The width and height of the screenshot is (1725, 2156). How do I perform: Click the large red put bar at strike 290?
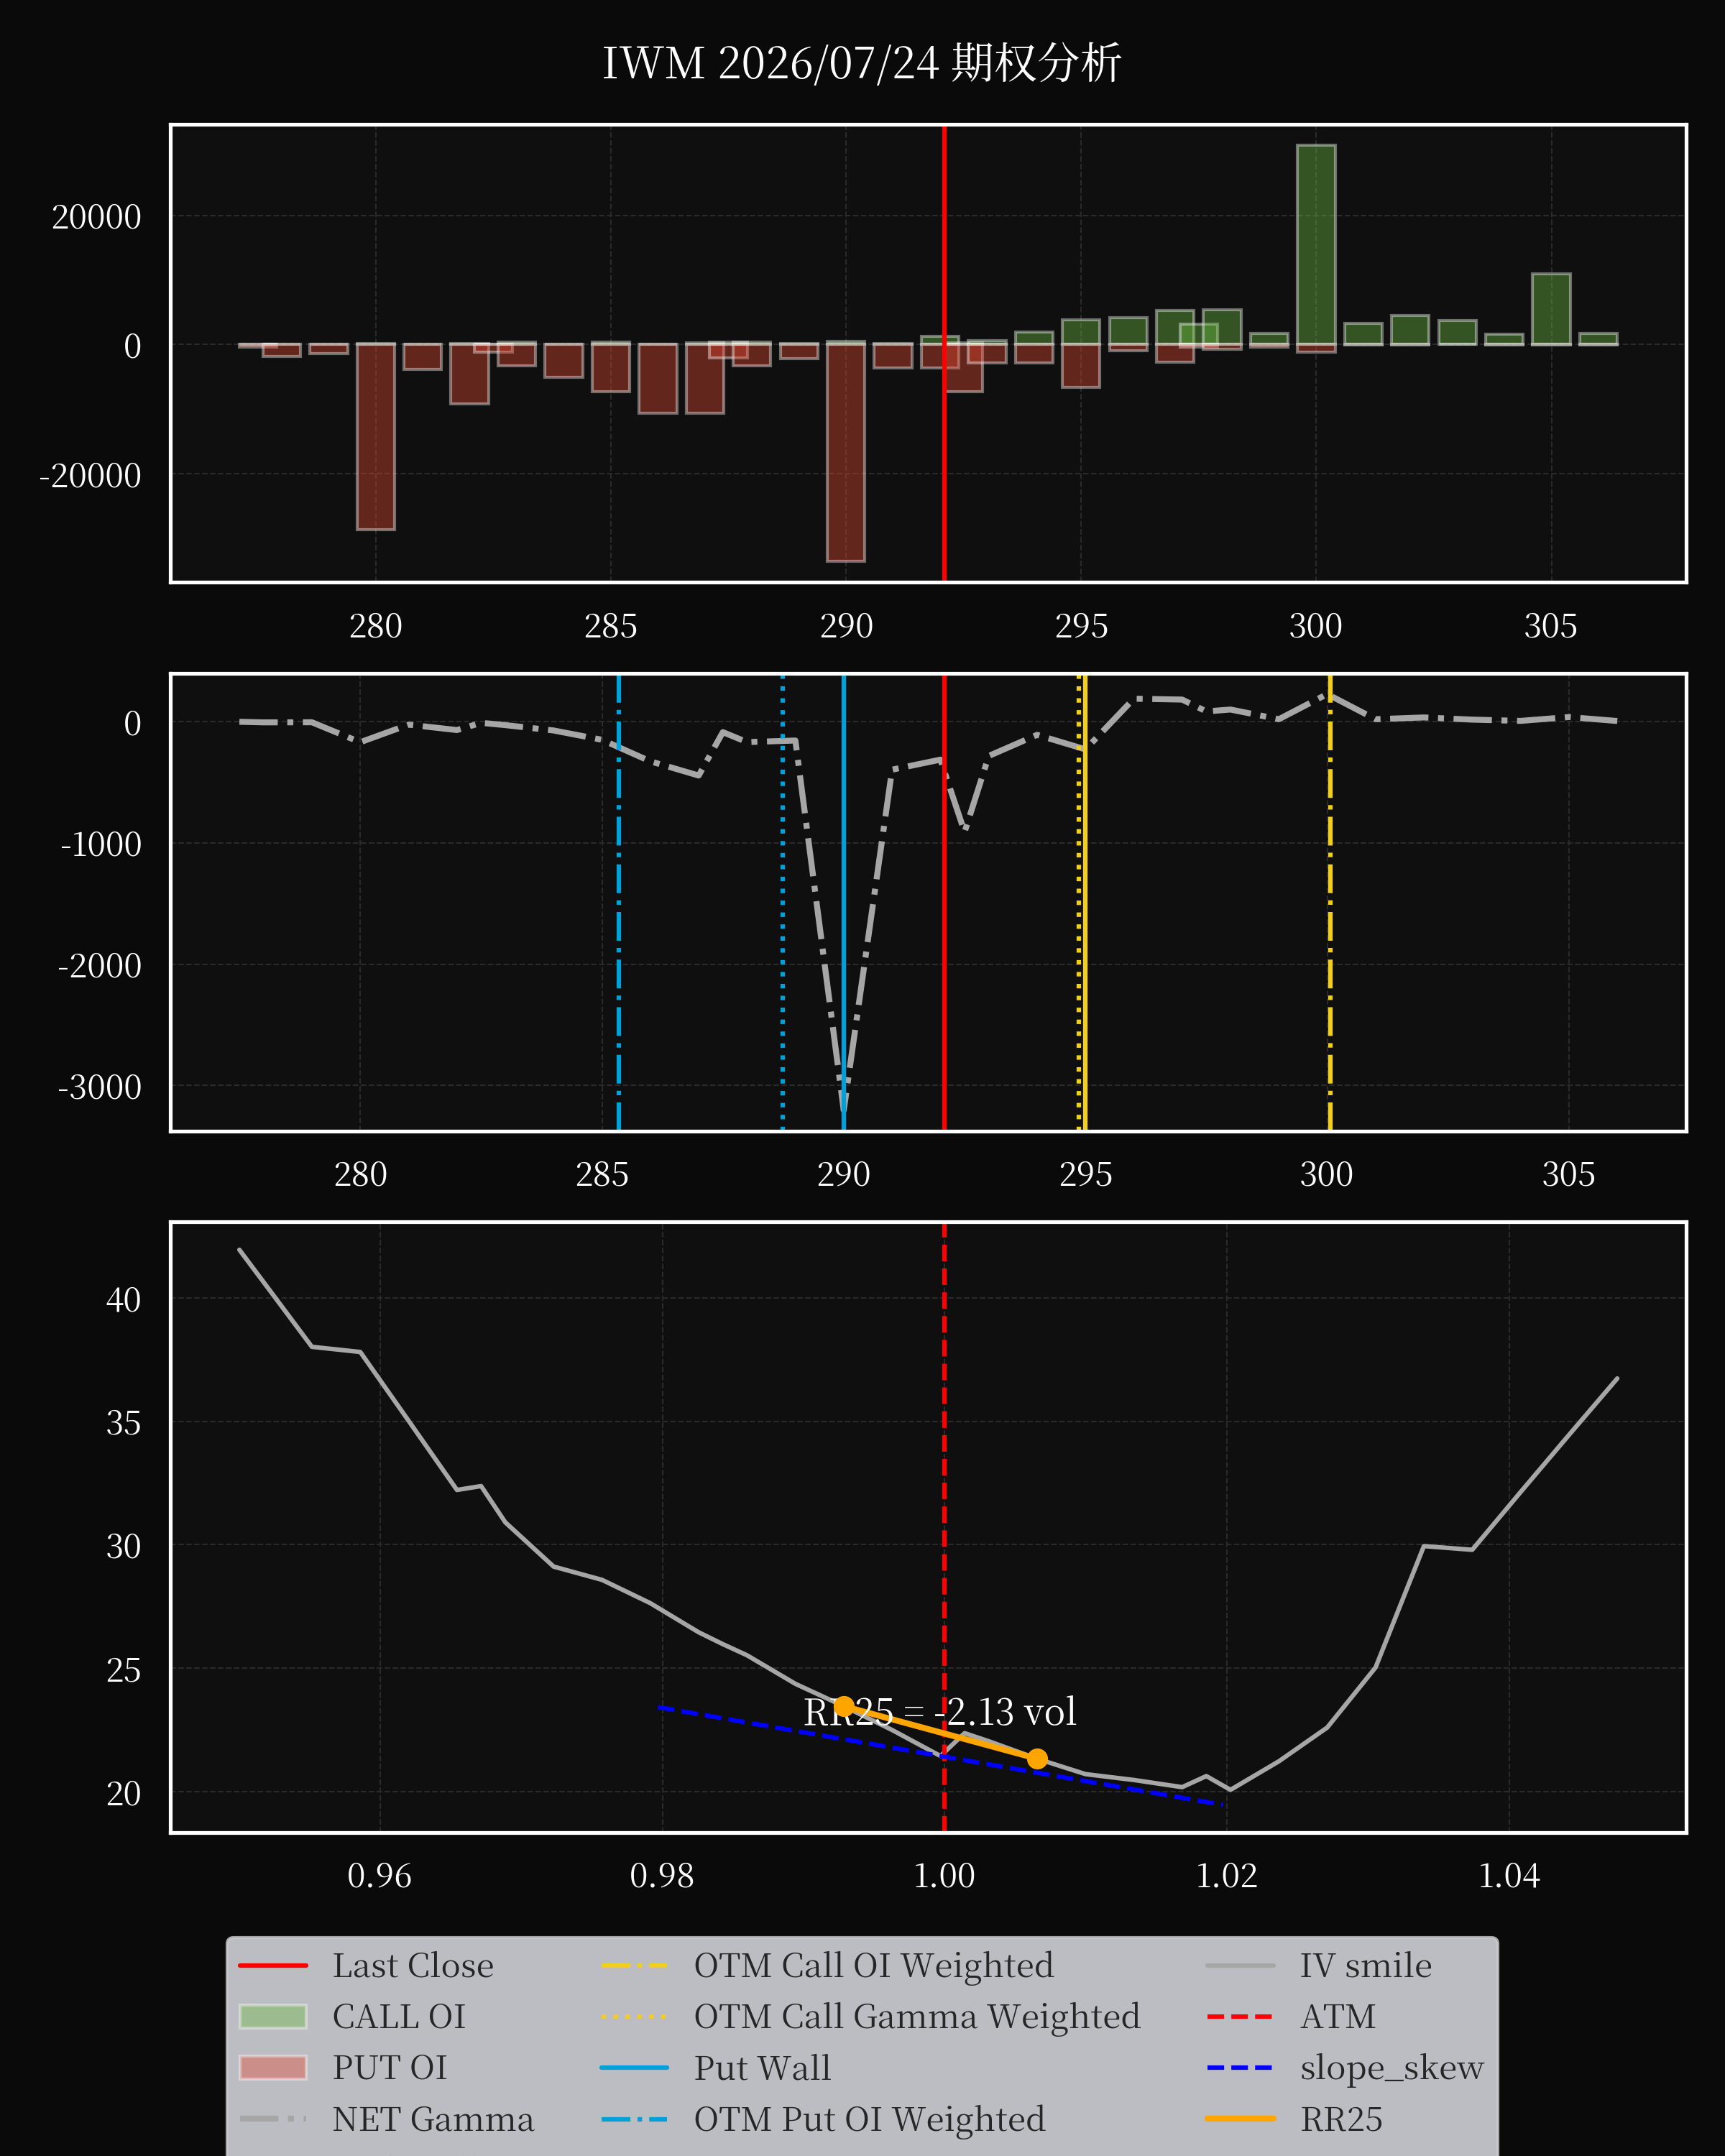click(846, 452)
